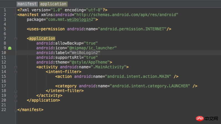This screenshot has width=221, height=124.
Task: Collapse the application tag fold on line 7
Action: pos(16,38)
